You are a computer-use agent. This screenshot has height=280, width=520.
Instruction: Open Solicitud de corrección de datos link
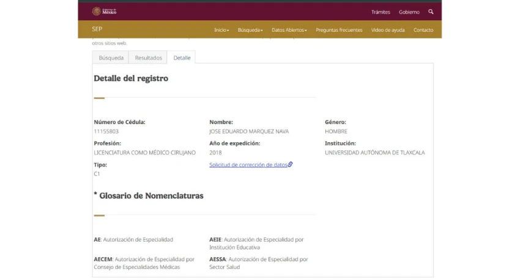[x=248, y=165]
